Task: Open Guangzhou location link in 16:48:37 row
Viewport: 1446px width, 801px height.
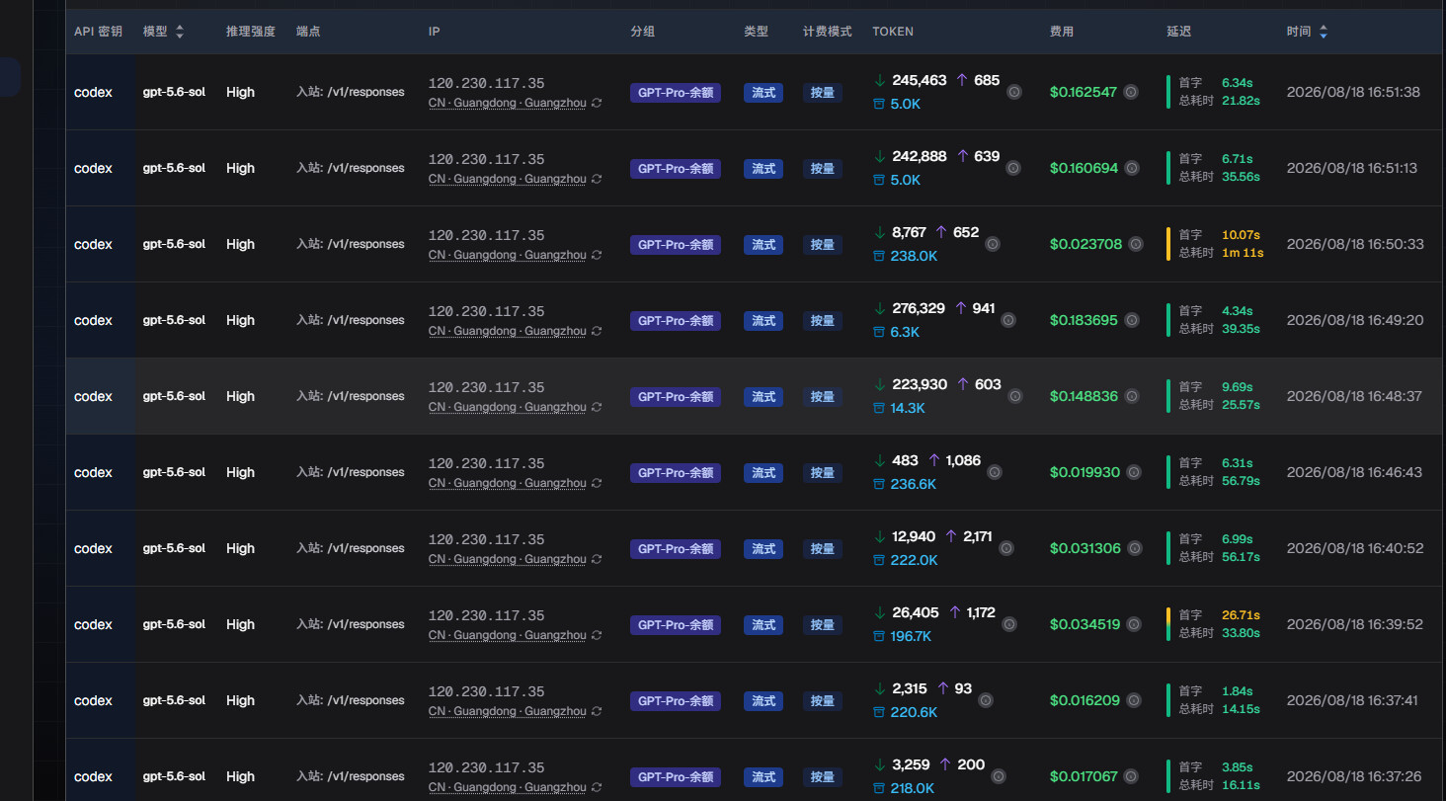Action: point(508,407)
